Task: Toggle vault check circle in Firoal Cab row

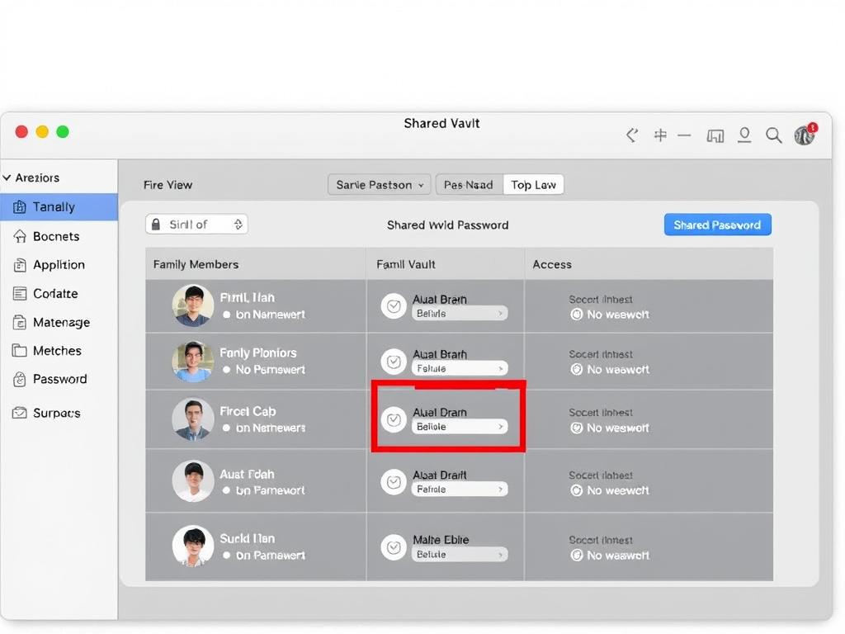Action: point(394,419)
